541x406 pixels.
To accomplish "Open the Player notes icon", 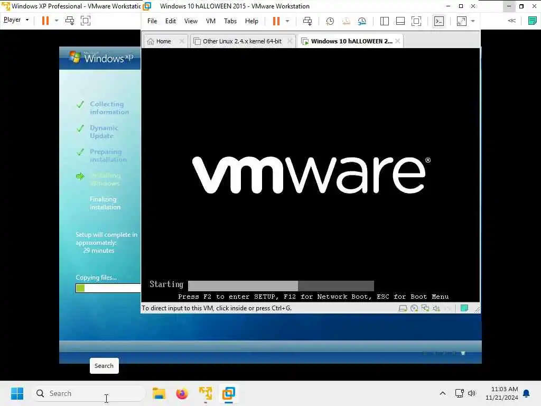I will click(x=533, y=21).
